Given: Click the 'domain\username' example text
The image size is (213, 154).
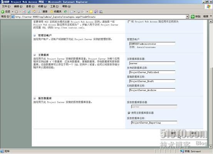Looking at the screenshot, I should click(146, 47).
